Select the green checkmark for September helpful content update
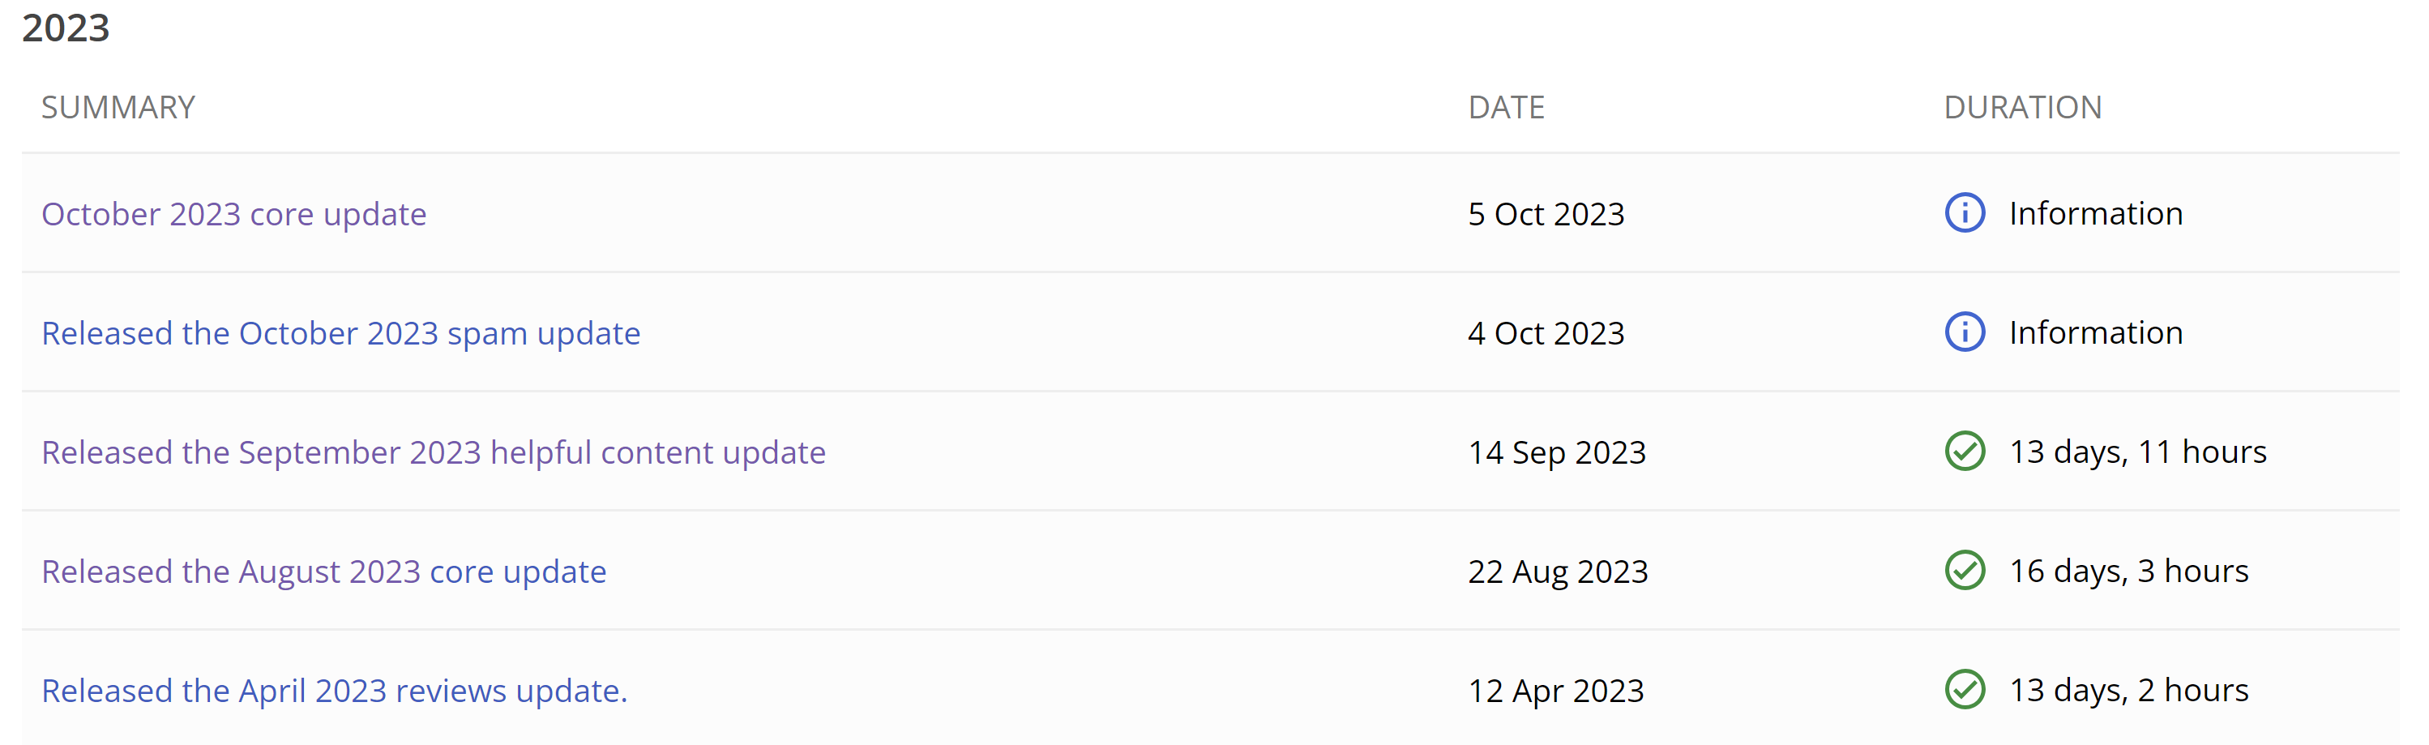This screenshot has height=745, width=2429. click(1965, 452)
